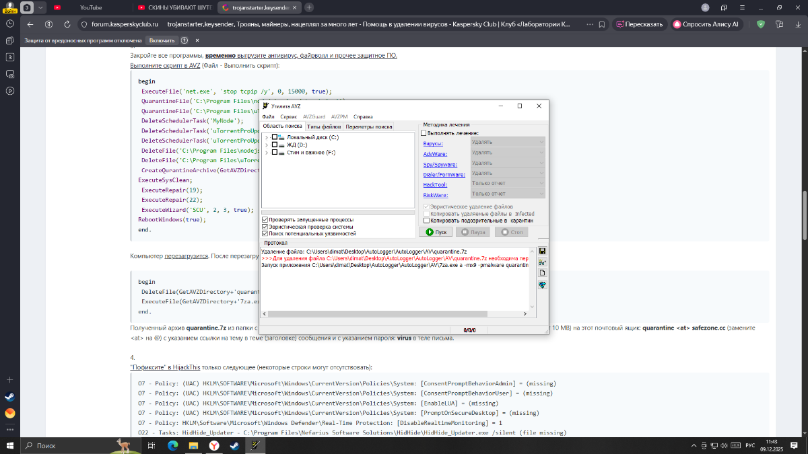Image resolution: width=808 pixels, height=454 pixels.
Task: Enable the Выполнять лечение checkbox
Action: [424, 133]
